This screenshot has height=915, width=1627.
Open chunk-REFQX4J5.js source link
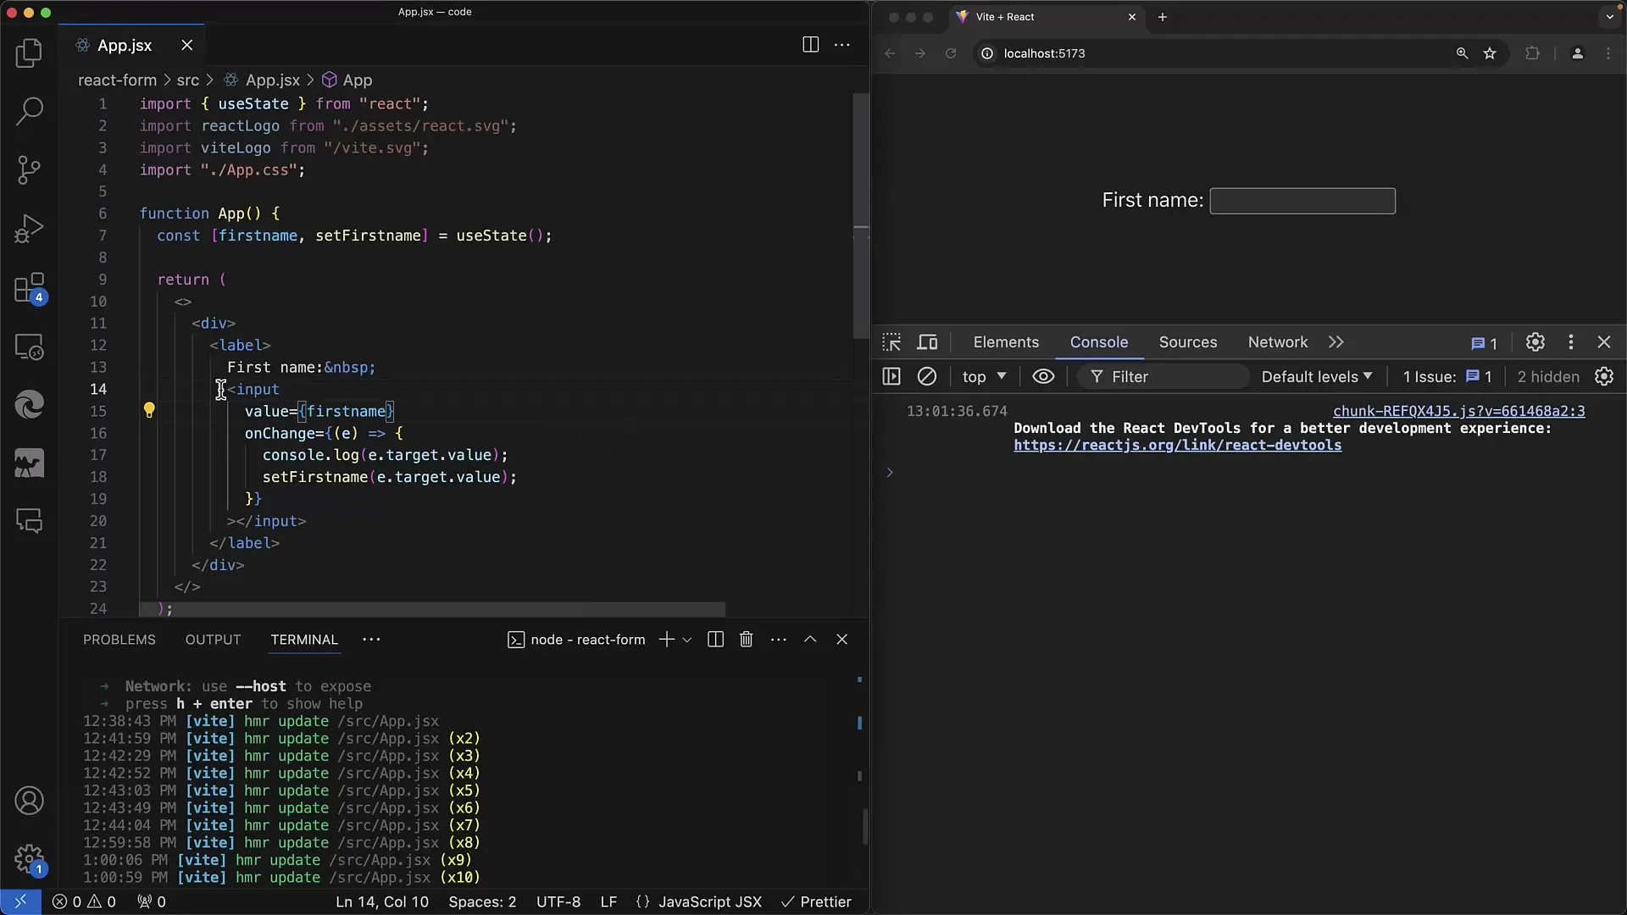pos(1459,411)
